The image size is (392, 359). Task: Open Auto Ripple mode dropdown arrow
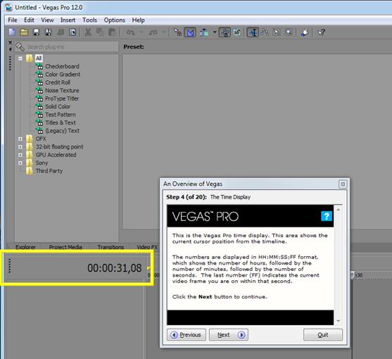(x=215, y=32)
